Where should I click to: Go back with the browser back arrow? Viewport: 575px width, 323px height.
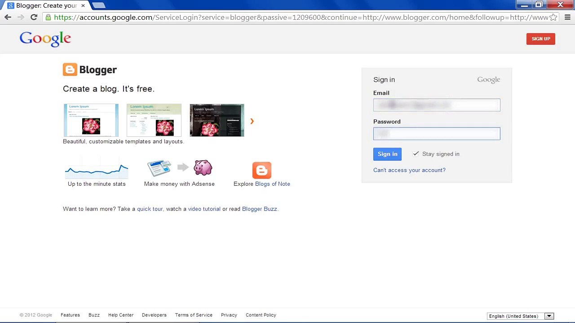[x=8, y=17]
